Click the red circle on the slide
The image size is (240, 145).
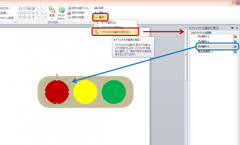57,92
